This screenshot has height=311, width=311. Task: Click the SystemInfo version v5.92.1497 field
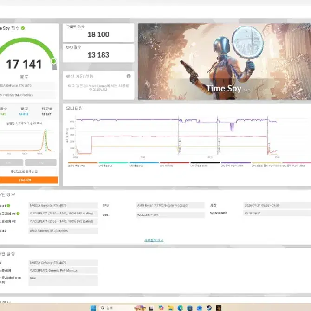point(277,213)
